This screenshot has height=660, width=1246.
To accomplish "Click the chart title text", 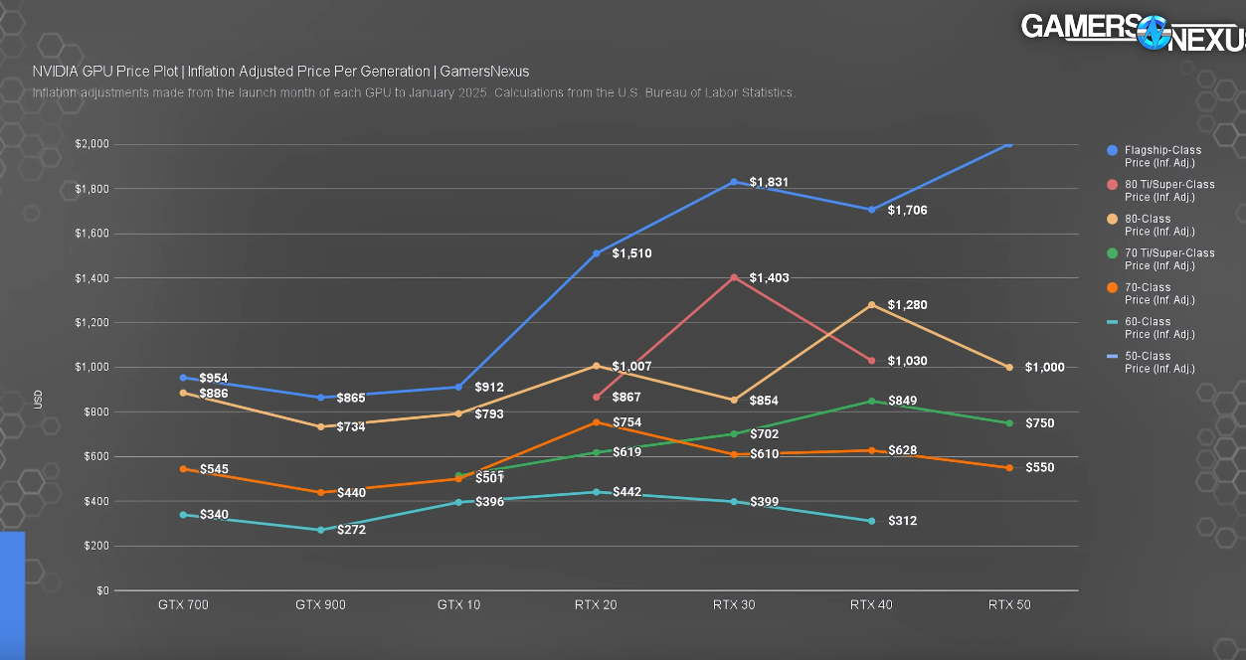I will [280, 72].
